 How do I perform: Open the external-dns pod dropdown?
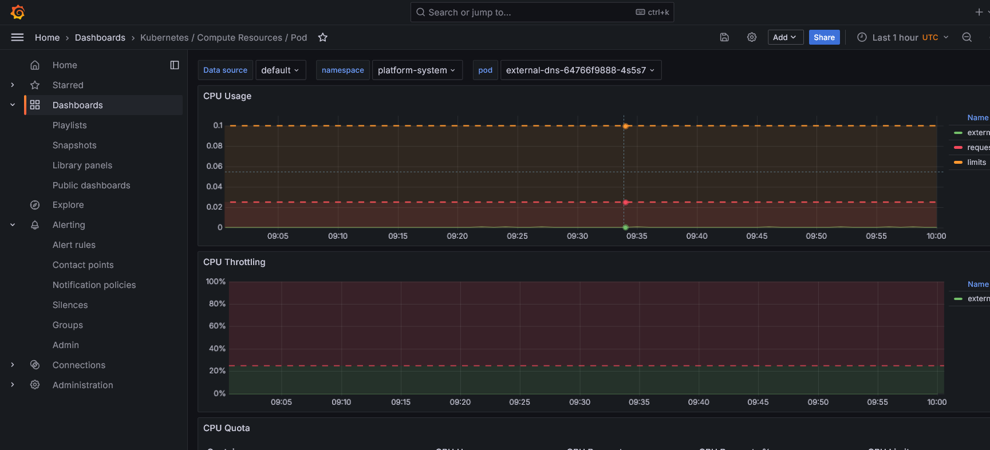point(581,70)
